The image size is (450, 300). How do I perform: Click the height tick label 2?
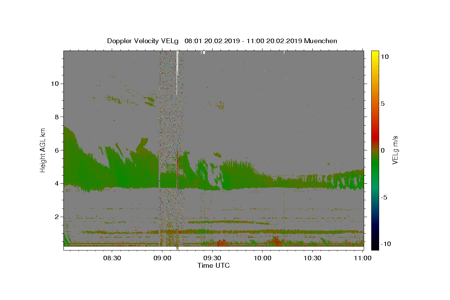point(57,217)
